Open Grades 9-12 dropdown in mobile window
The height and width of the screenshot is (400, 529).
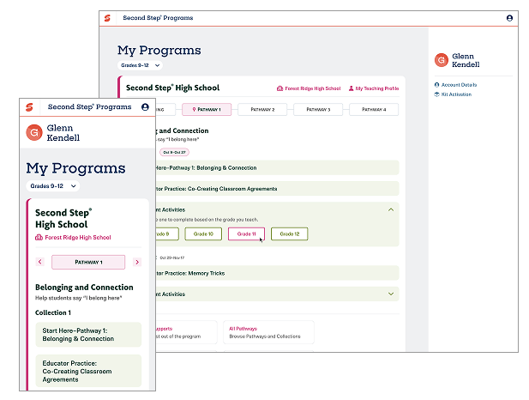[x=53, y=185]
